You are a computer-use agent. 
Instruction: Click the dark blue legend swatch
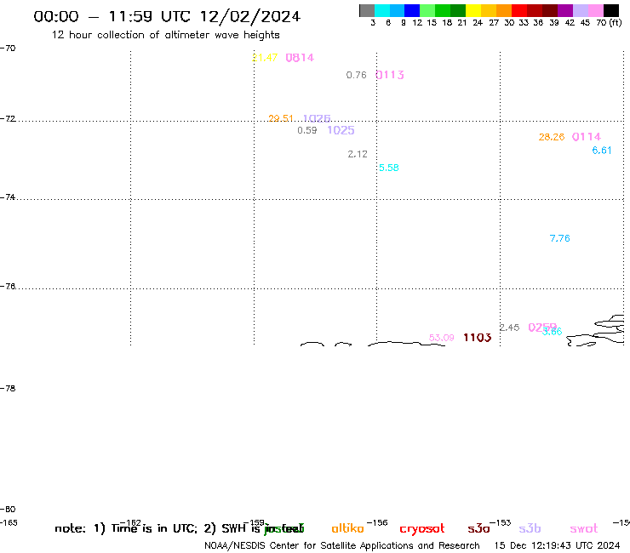412,11
